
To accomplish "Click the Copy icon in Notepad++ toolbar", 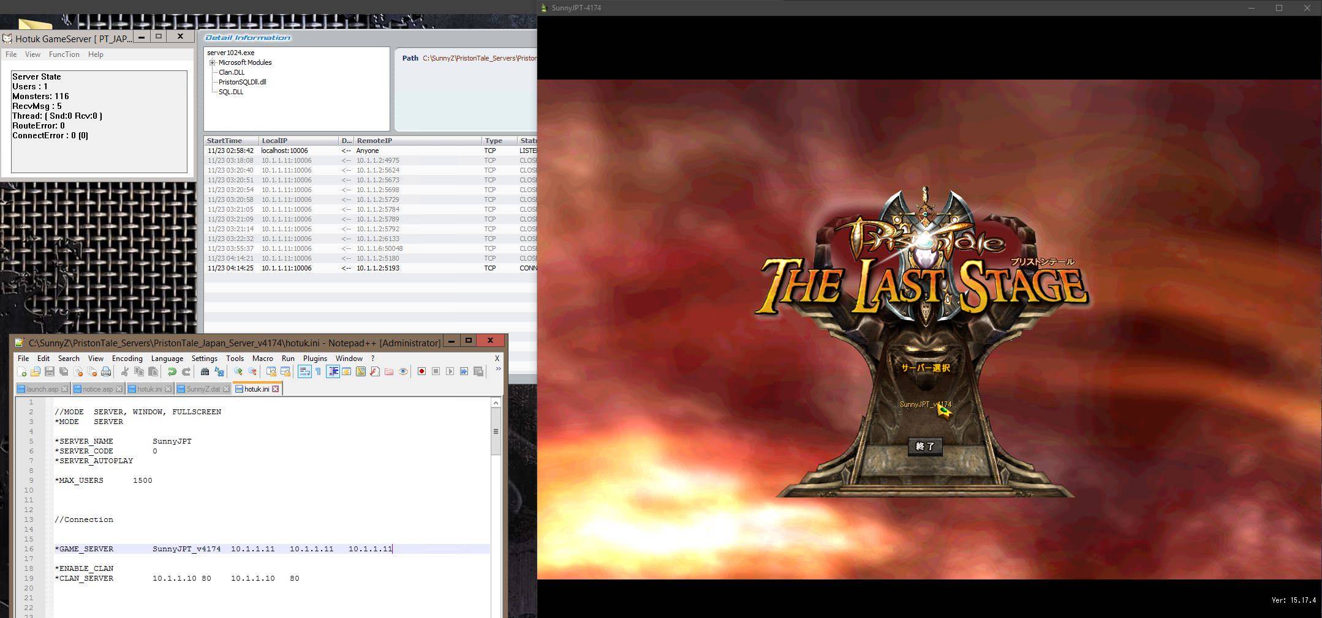I will [x=139, y=371].
